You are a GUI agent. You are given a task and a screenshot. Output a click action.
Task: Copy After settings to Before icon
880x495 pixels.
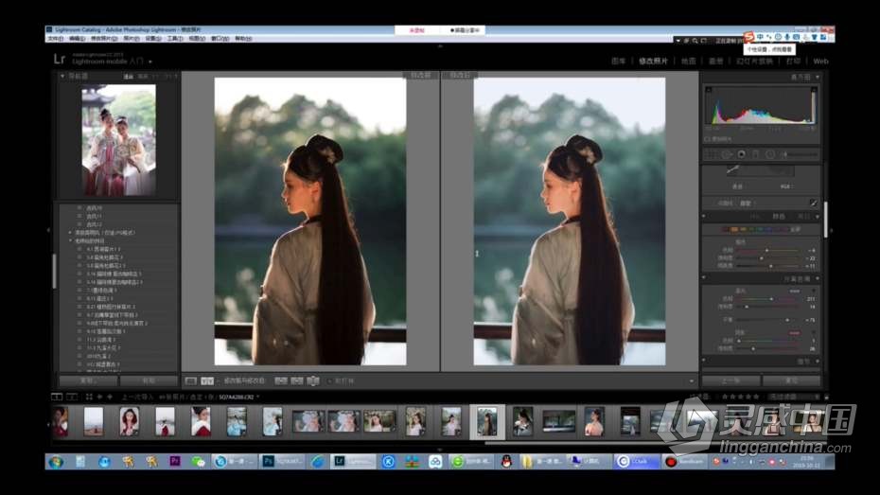tap(297, 381)
